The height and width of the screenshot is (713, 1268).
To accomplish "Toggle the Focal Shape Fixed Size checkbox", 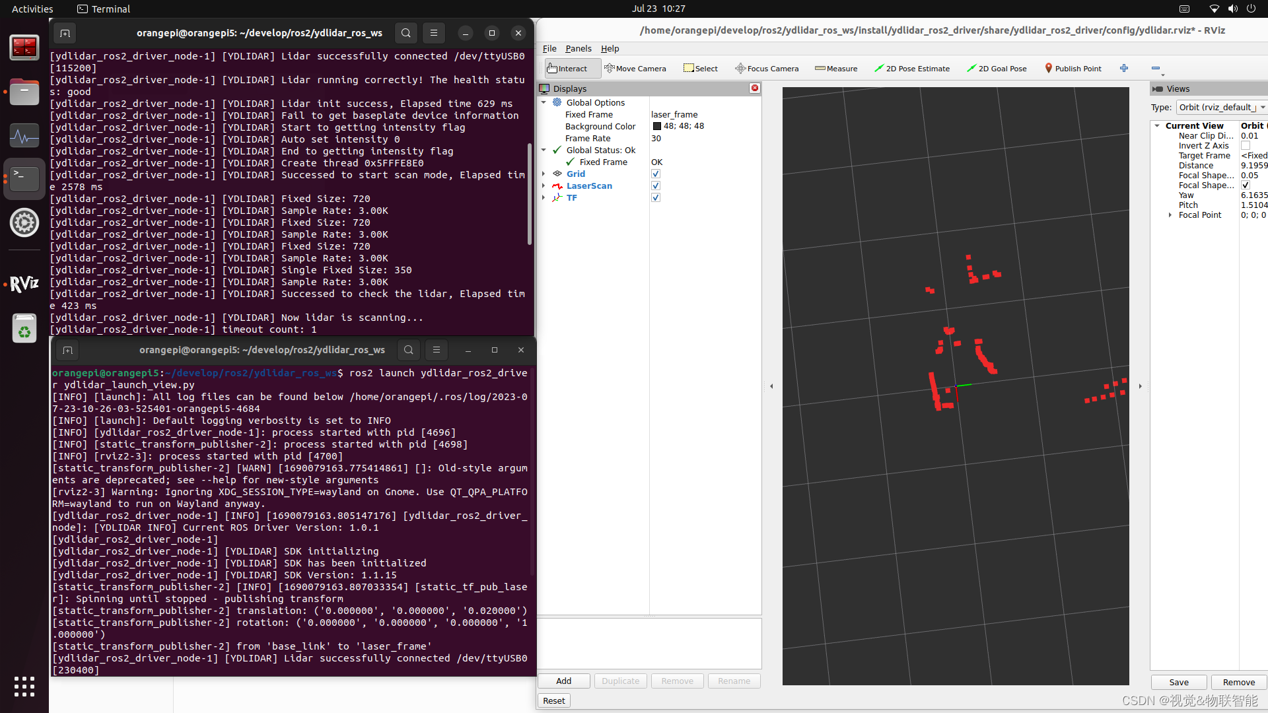I will (x=1246, y=185).
